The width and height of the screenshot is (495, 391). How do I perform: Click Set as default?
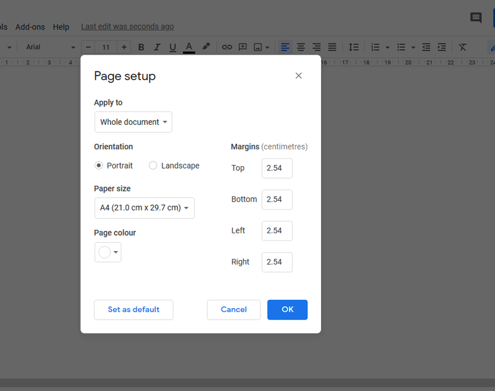133,309
